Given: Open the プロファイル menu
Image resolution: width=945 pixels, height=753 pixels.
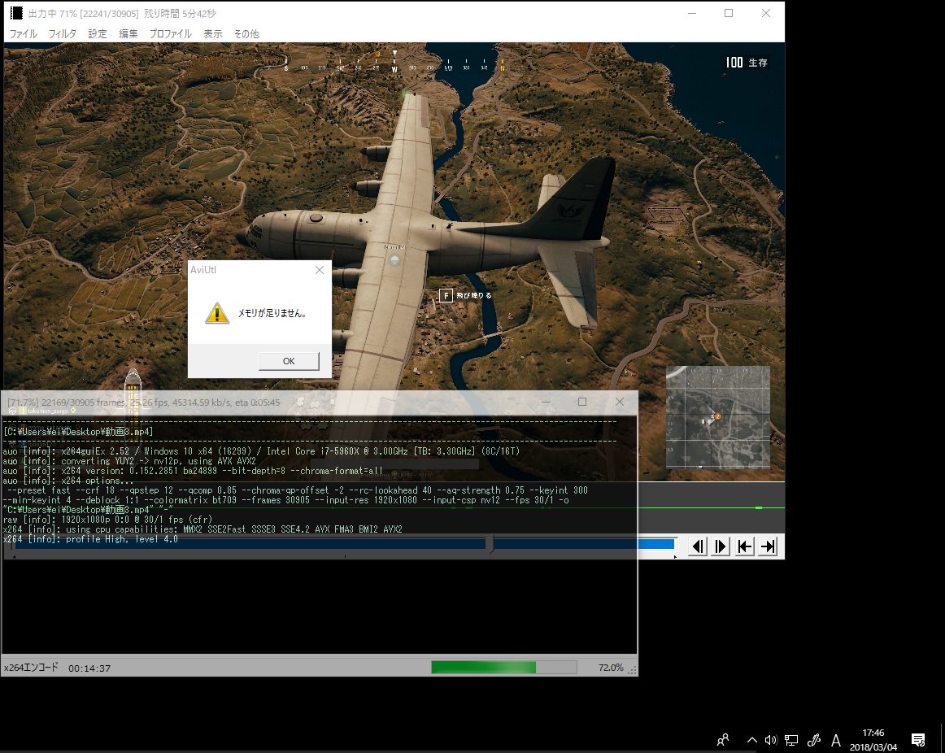Looking at the screenshot, I should tap(170, 33).
